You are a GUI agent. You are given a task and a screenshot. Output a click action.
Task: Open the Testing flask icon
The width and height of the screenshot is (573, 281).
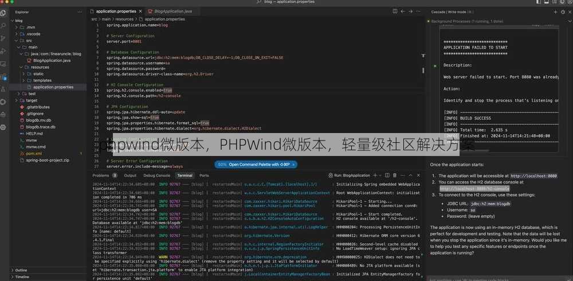pos(3,89)
